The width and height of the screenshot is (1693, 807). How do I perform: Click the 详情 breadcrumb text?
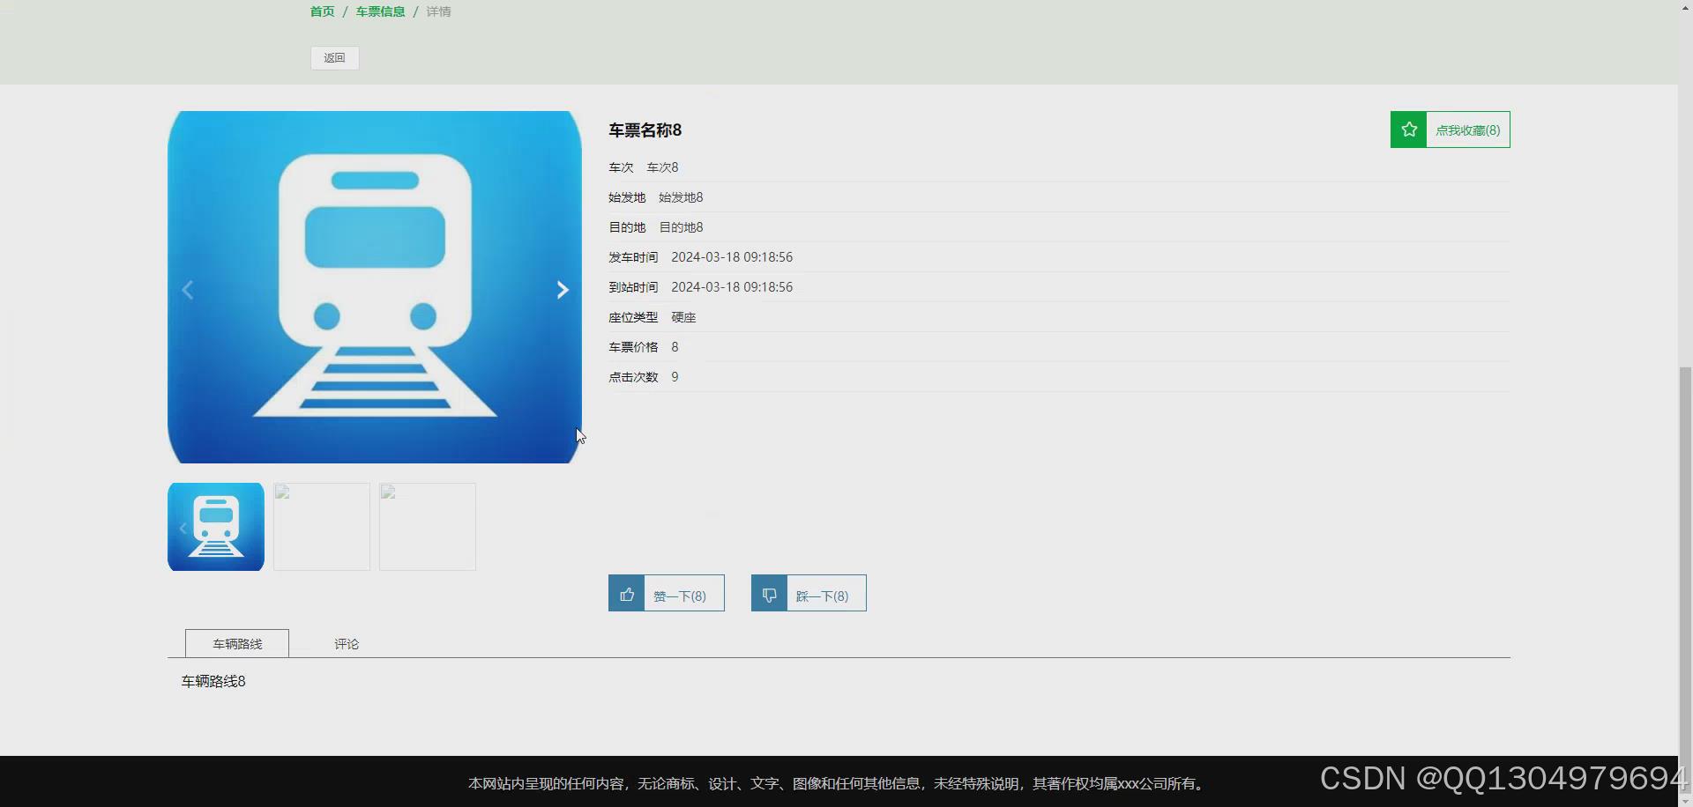tap(438, 11)
